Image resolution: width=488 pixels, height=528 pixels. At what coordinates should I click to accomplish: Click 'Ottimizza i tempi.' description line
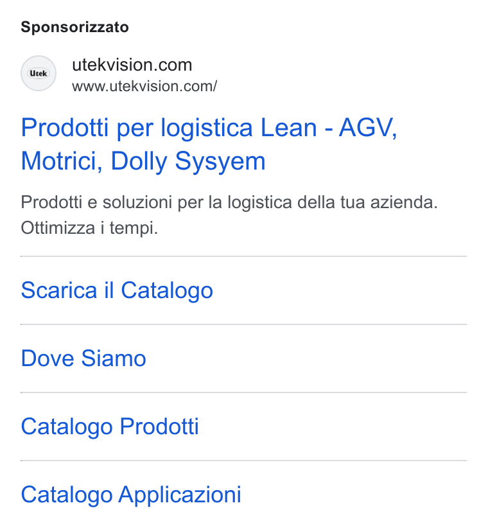89,228
